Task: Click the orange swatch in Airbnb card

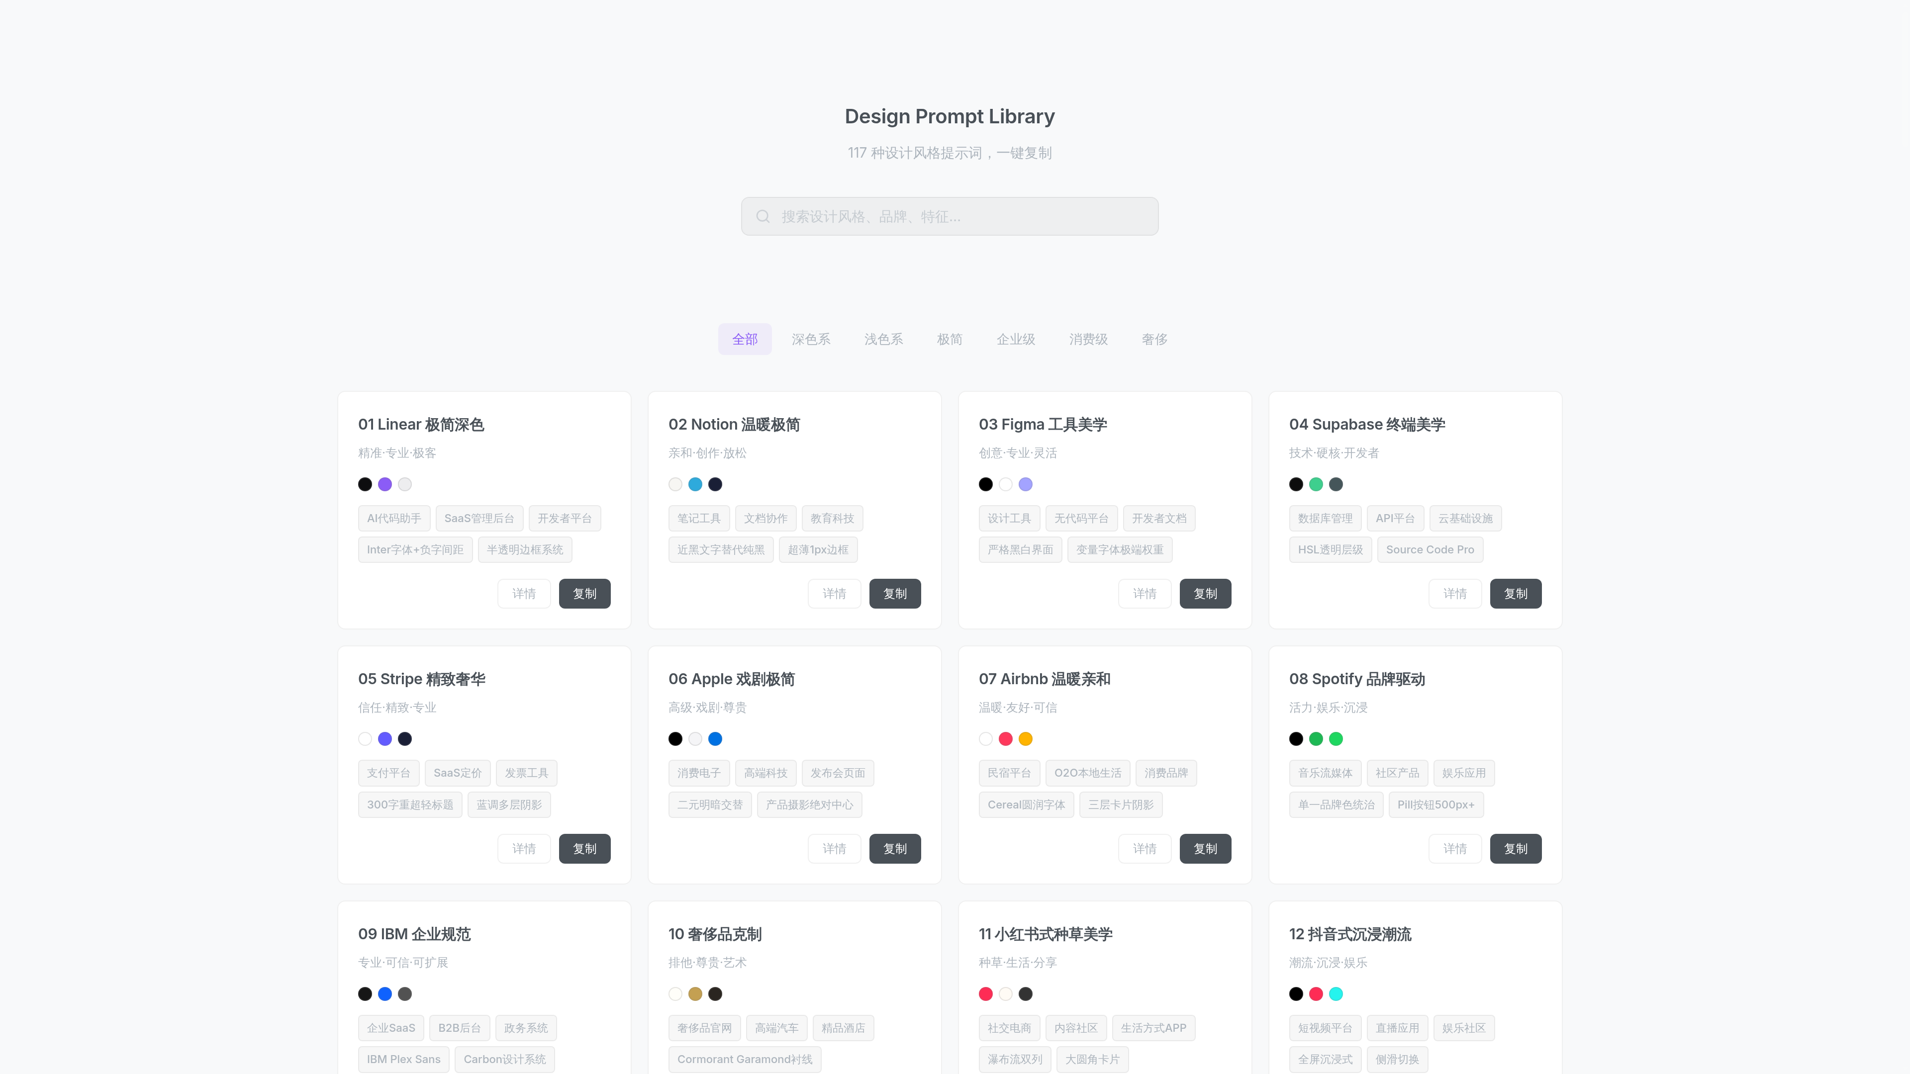Action: click(x=1026, y=739)
